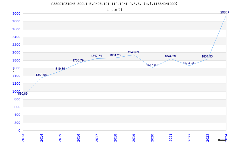229x143 pixels.
Task: Click the 2018 x-axis year label
Action: click(x=115, y=138)
